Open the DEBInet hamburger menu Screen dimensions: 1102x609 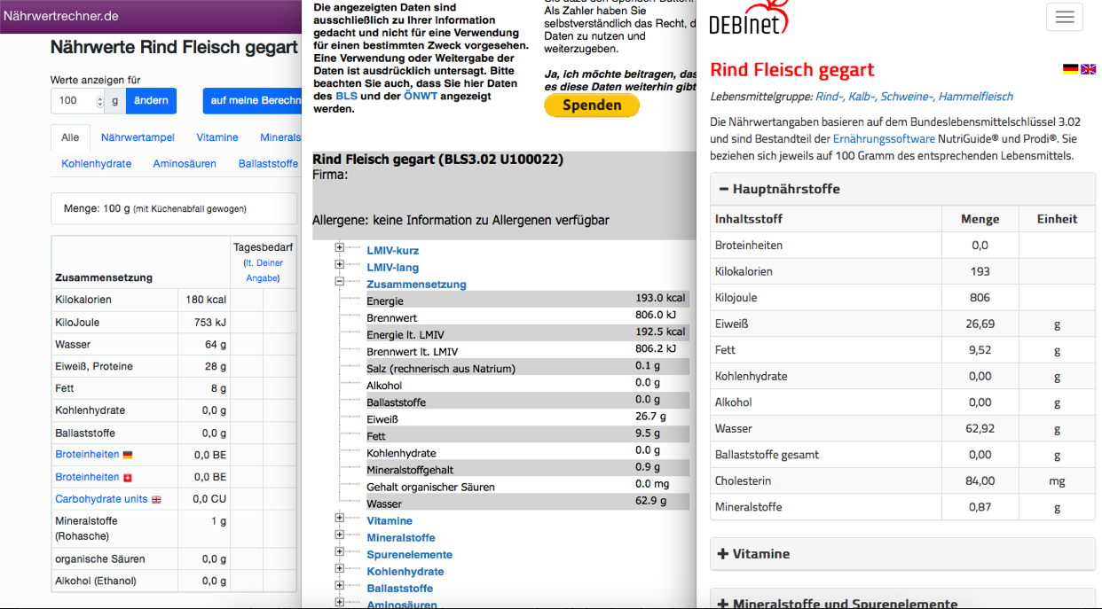(1064, 17)
